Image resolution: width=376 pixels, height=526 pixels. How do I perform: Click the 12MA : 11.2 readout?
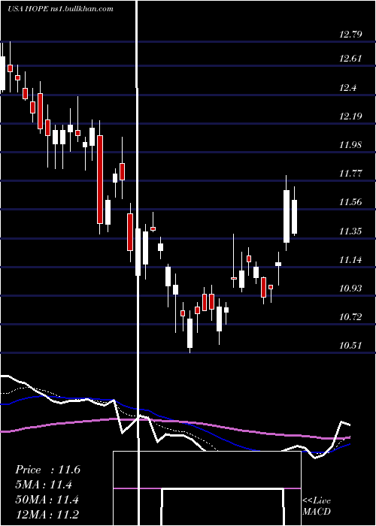47,515
